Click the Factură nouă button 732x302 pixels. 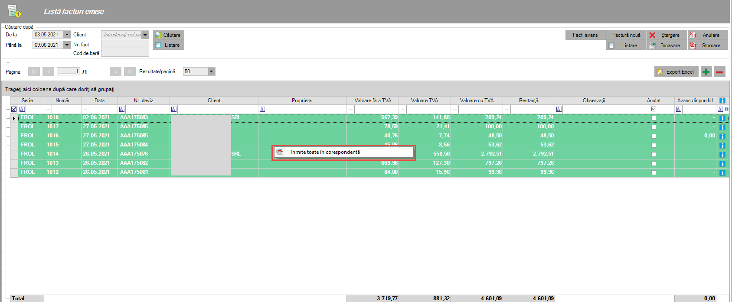coord(626,35)
